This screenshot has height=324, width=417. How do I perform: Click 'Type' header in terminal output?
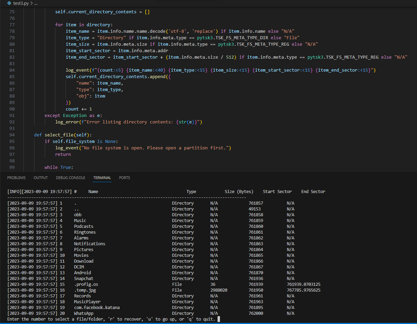point(191,191)
